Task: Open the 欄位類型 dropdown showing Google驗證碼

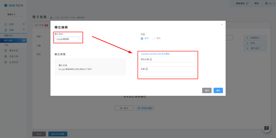Action: (68, 39)
